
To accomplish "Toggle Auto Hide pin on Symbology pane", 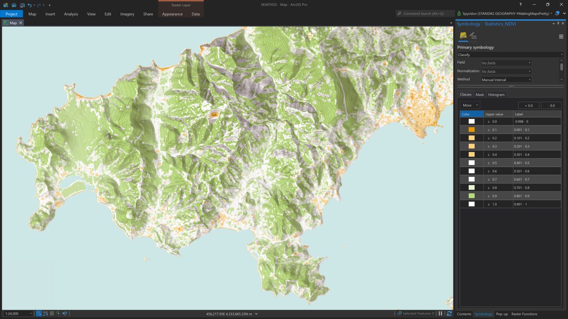I will [559, 23].
